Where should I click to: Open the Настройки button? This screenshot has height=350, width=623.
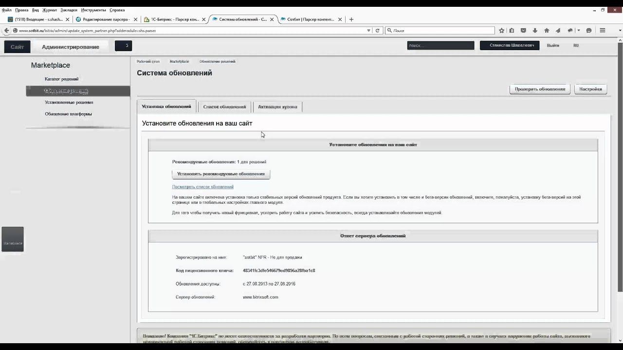590,89
